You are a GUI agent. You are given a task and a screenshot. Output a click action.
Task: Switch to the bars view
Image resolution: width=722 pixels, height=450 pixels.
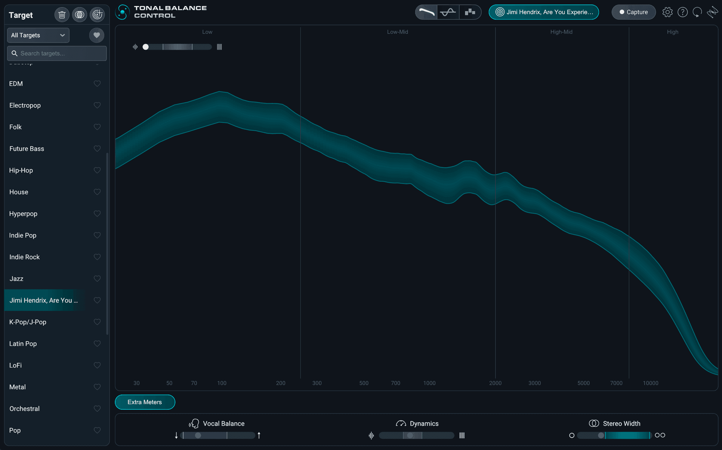pyautogui.click(x=470, y=12)
